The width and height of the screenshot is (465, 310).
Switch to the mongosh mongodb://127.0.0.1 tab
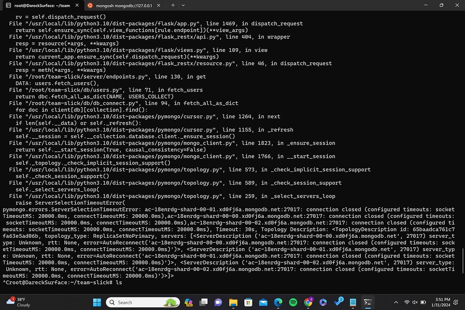coord(123,5)
